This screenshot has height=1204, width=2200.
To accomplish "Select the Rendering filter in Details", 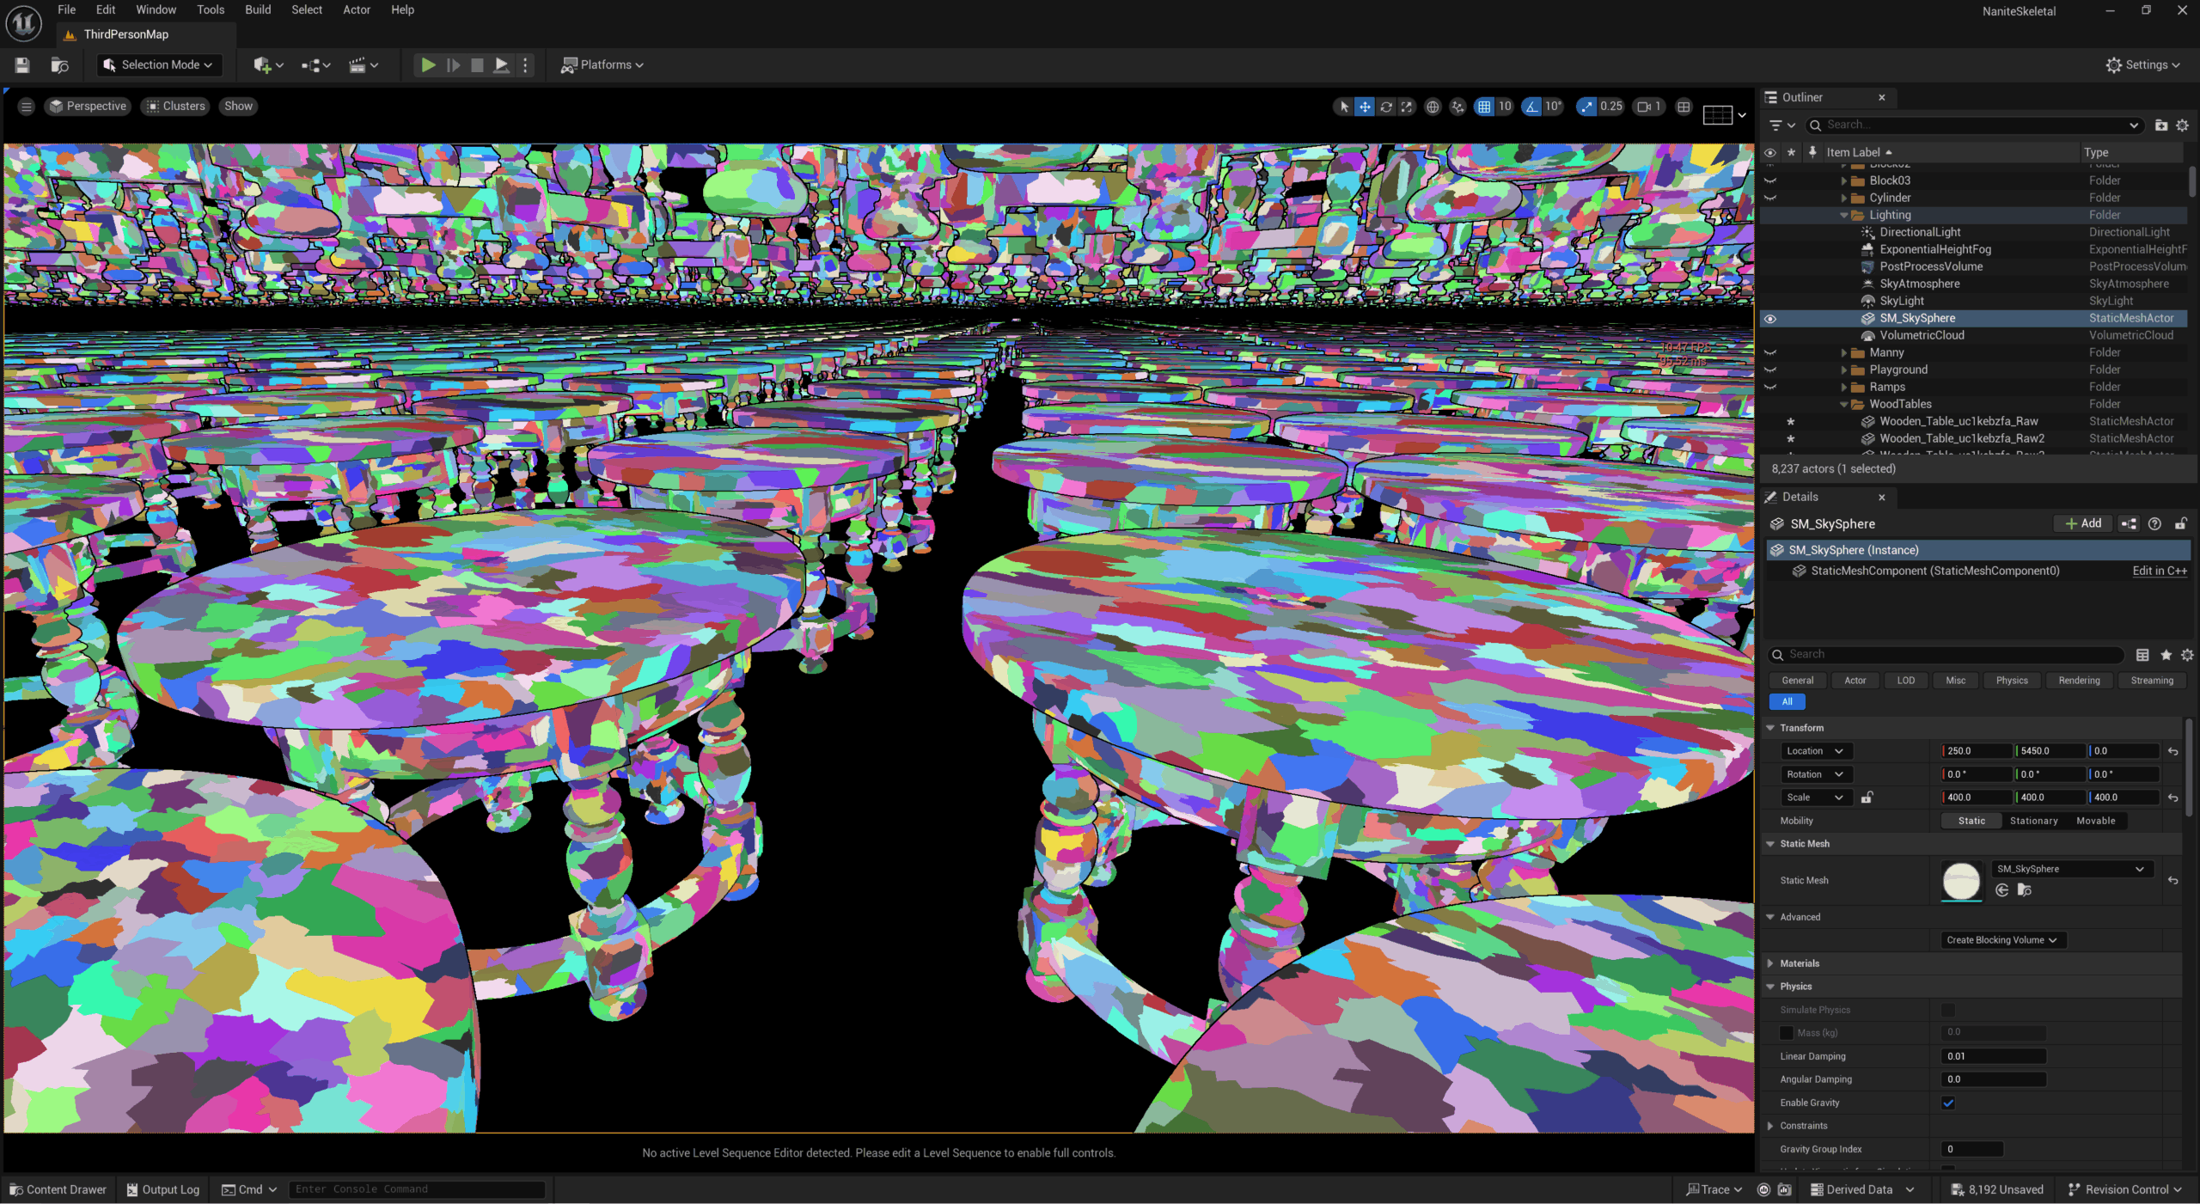I will [x=2078, y=680].
